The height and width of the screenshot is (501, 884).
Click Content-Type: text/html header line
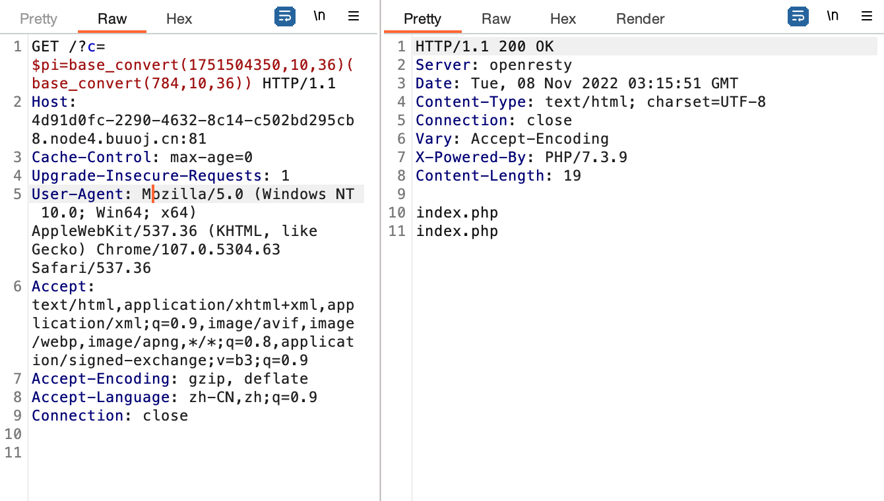[590, 102]
